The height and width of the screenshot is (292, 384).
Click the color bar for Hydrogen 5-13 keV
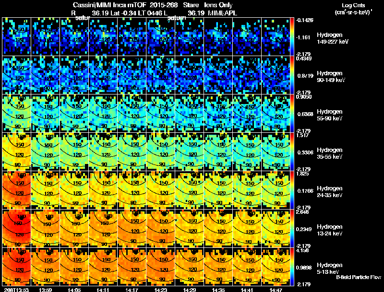click(293, 266)
